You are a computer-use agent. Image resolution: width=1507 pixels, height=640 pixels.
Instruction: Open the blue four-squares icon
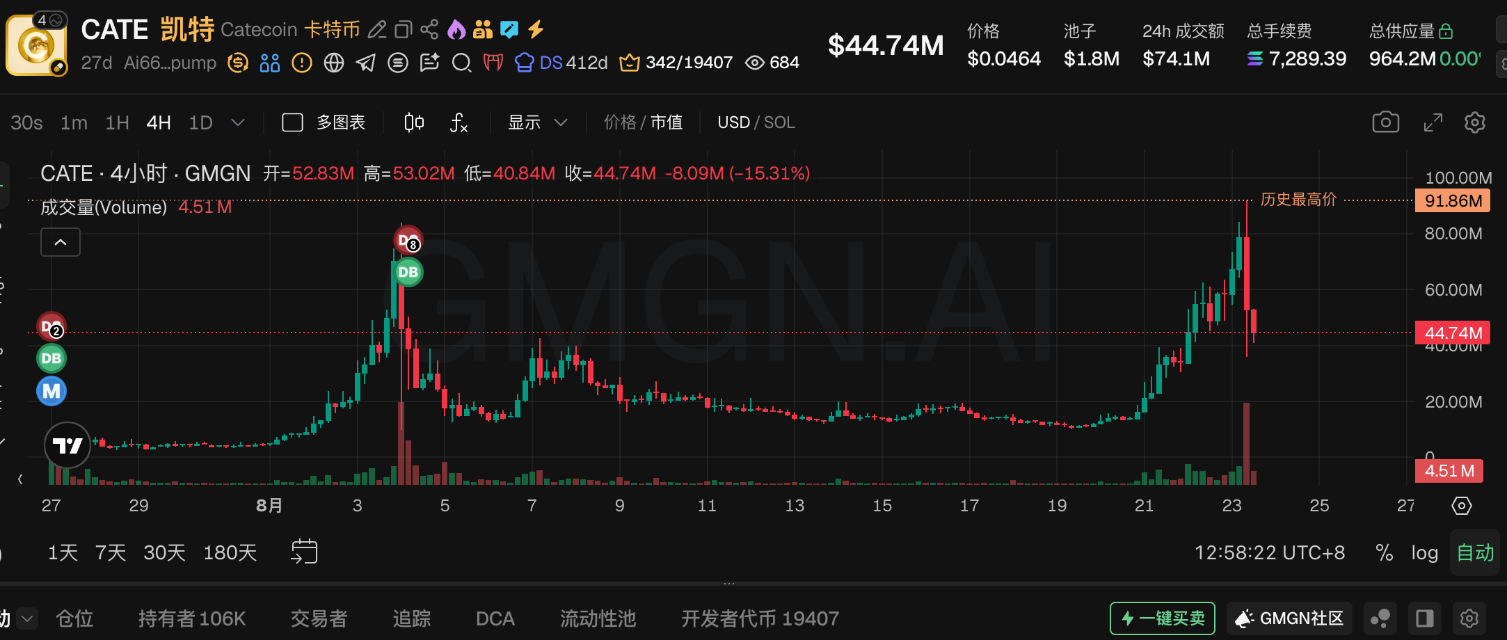click(270, 63)
